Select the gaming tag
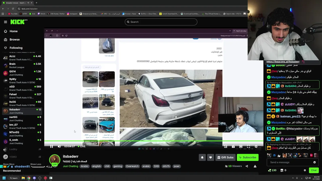 [x=118, y=166]
